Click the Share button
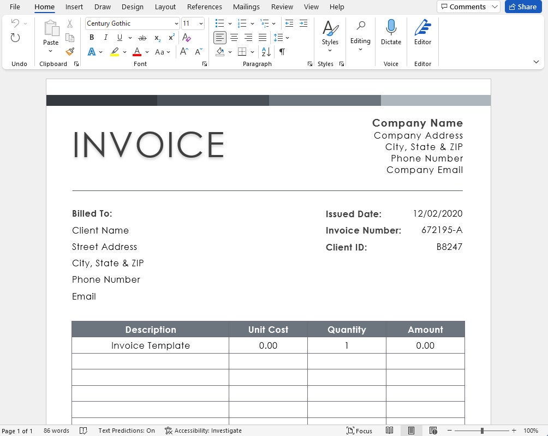548x436 pixels. click(523, 7)
